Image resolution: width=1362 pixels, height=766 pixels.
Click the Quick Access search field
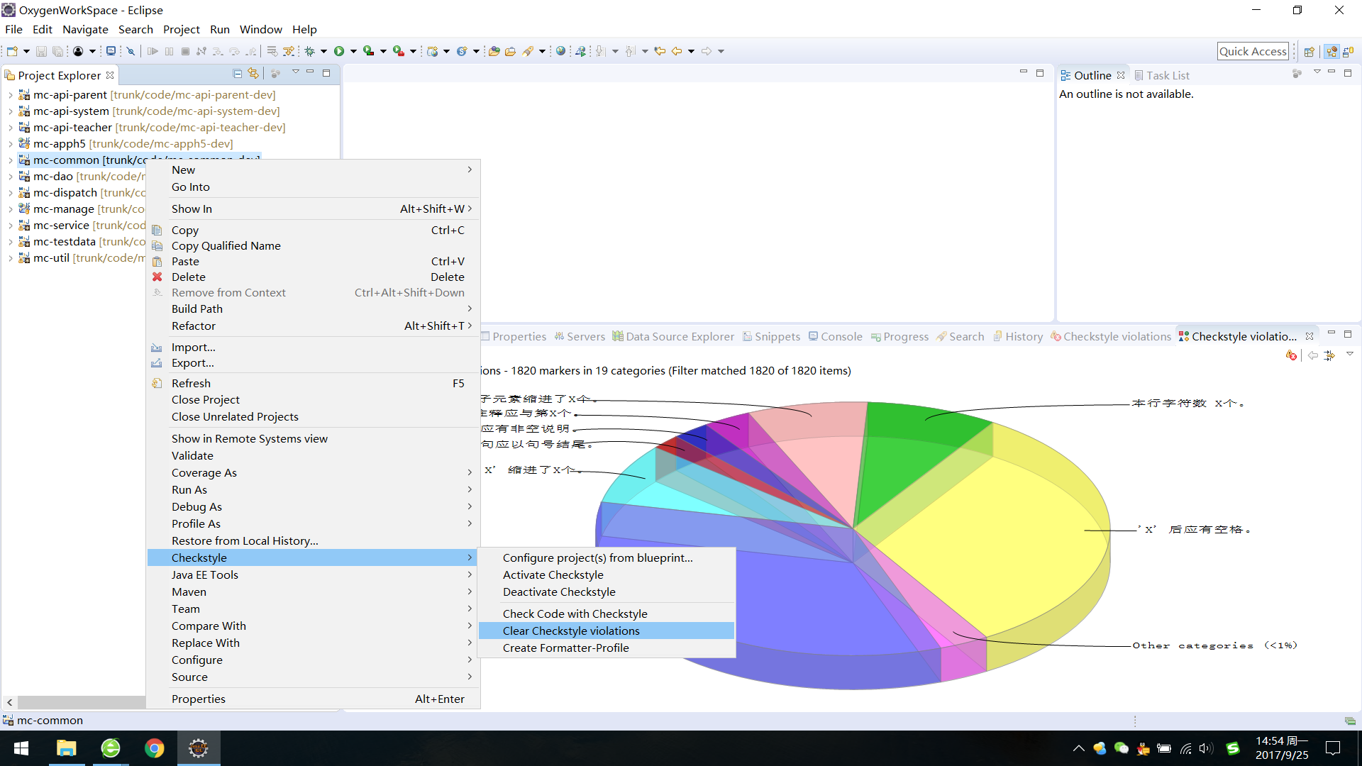(1253, 51)
